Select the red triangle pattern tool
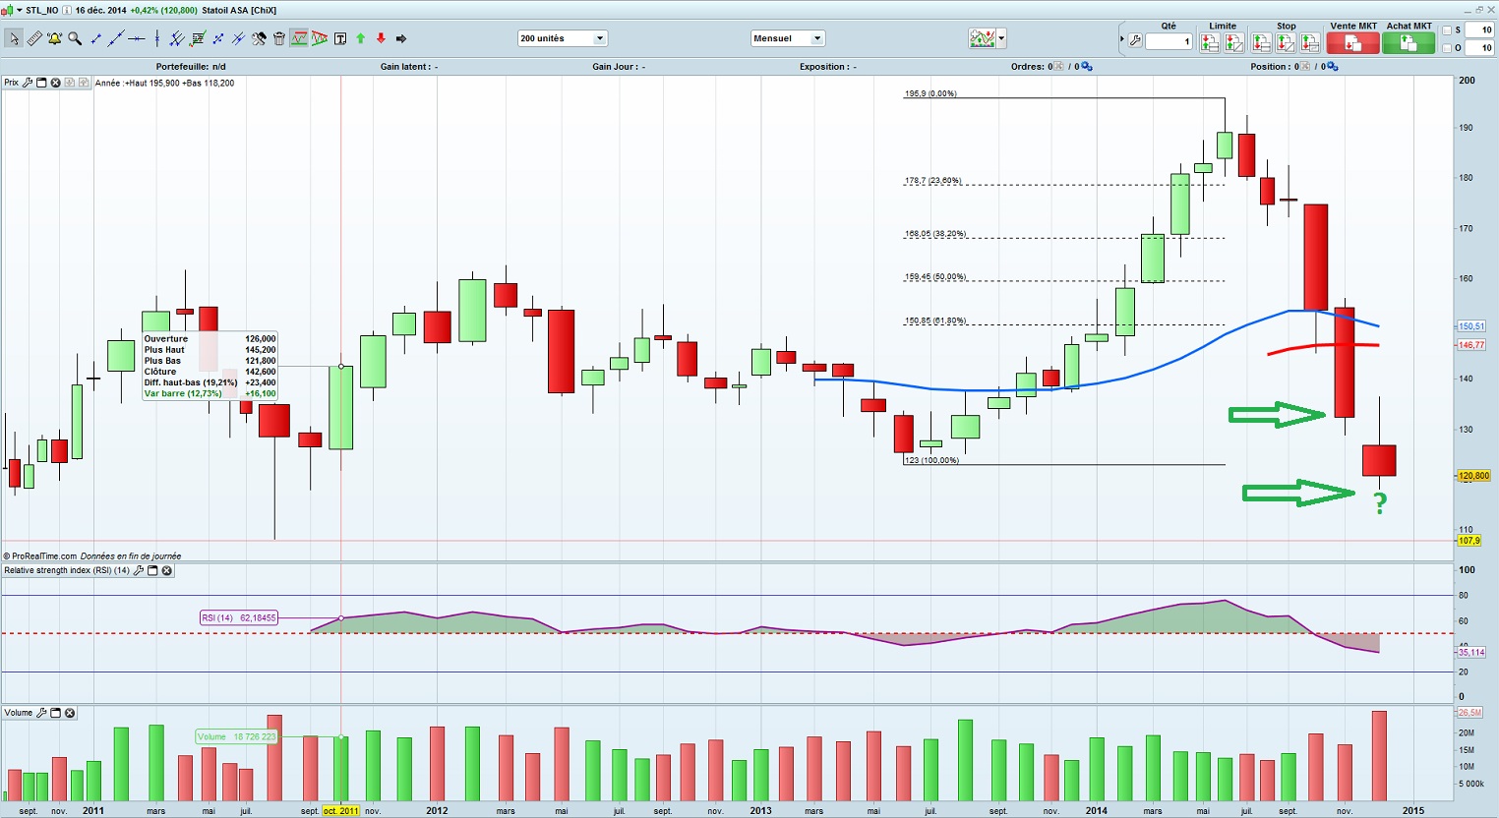Screen dimensions: 1499x818 [320, 38]
